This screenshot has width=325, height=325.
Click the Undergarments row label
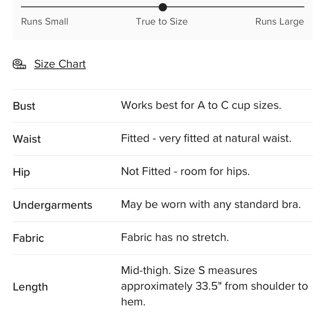click(52, 205)
